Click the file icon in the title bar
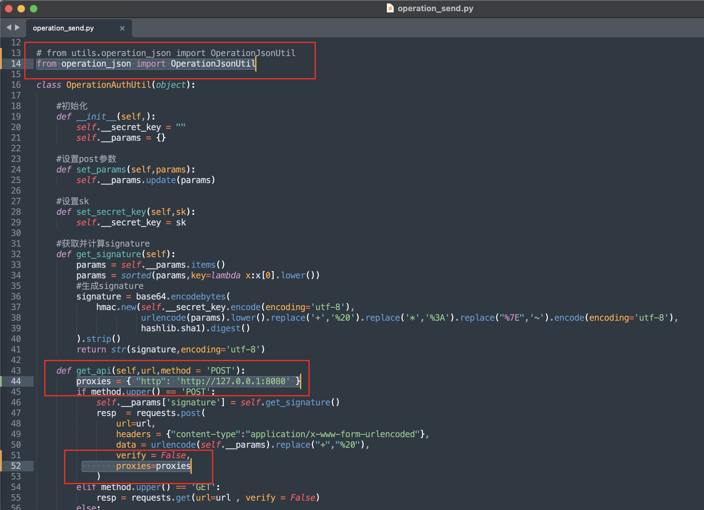The height and width of the screenshot is (510, 704). click(390, 8)
